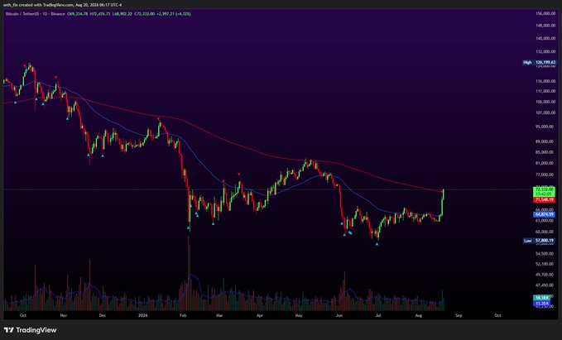Click the 140,000.00 price axis tick
The height and width of the screenshot is (340, 562).
tap(545, 38)
